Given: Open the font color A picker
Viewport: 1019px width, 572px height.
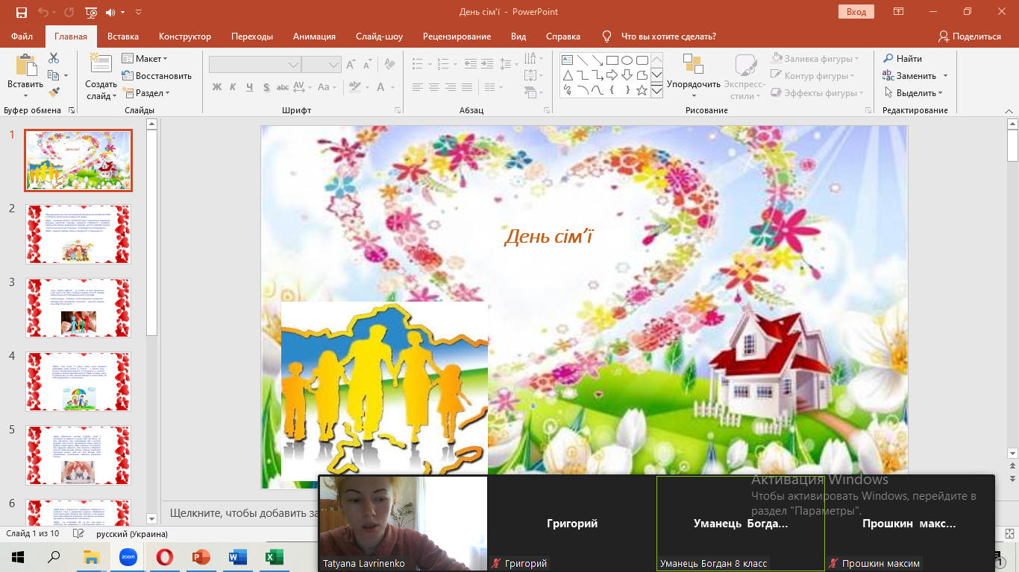Looking at the screenshot, I should pos(380,87).
